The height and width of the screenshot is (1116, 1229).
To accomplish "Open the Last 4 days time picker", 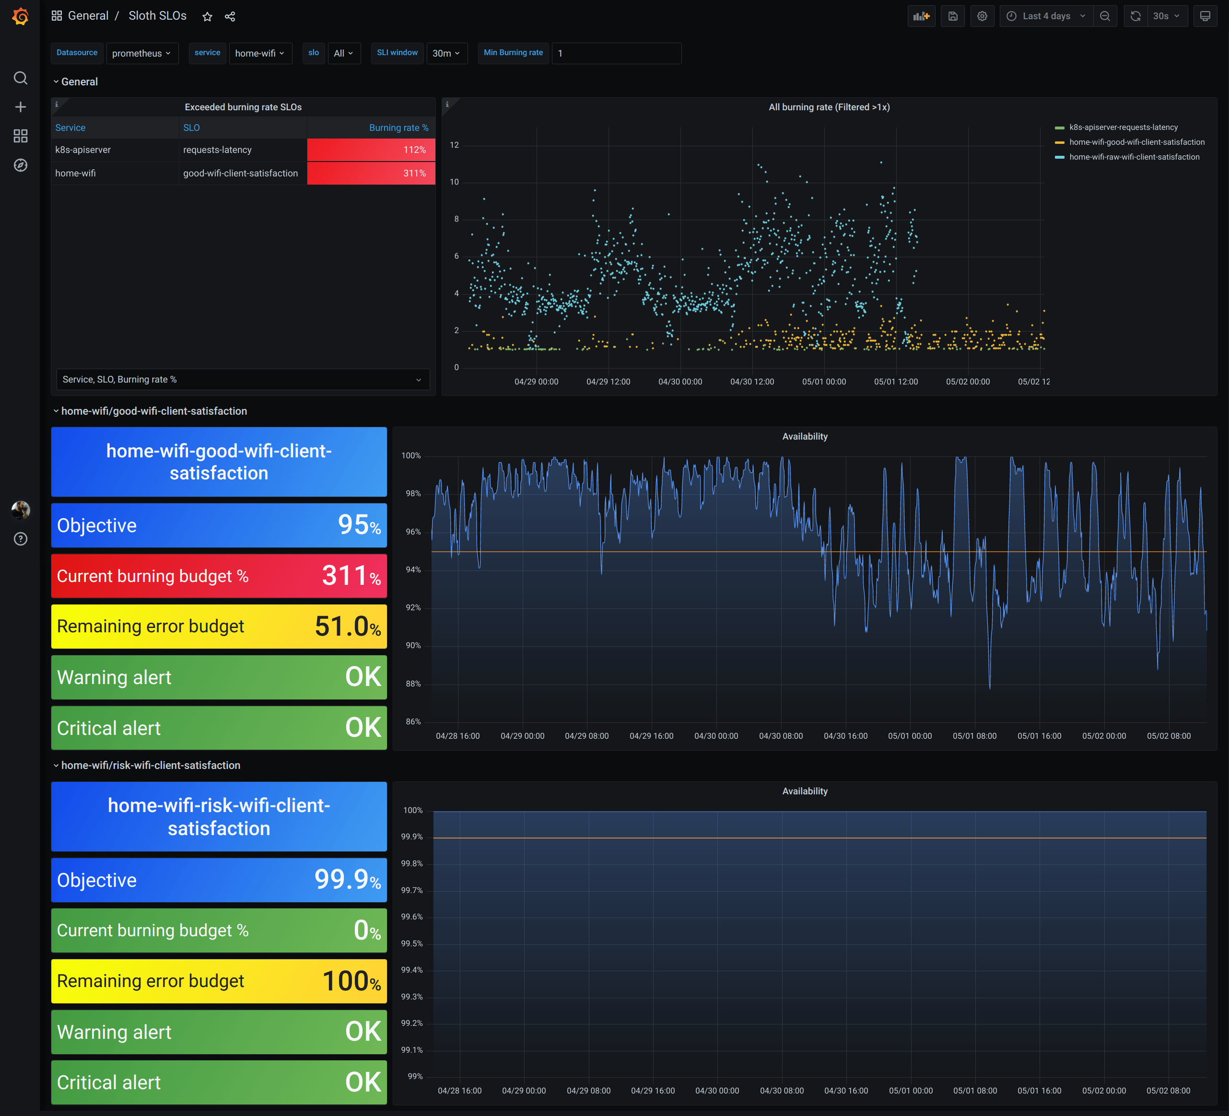I will tap(1045, 16).
